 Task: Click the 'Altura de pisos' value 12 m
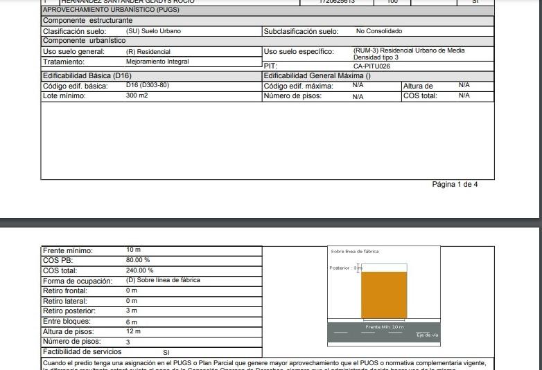pyautogui.click(x=134, y=331)
